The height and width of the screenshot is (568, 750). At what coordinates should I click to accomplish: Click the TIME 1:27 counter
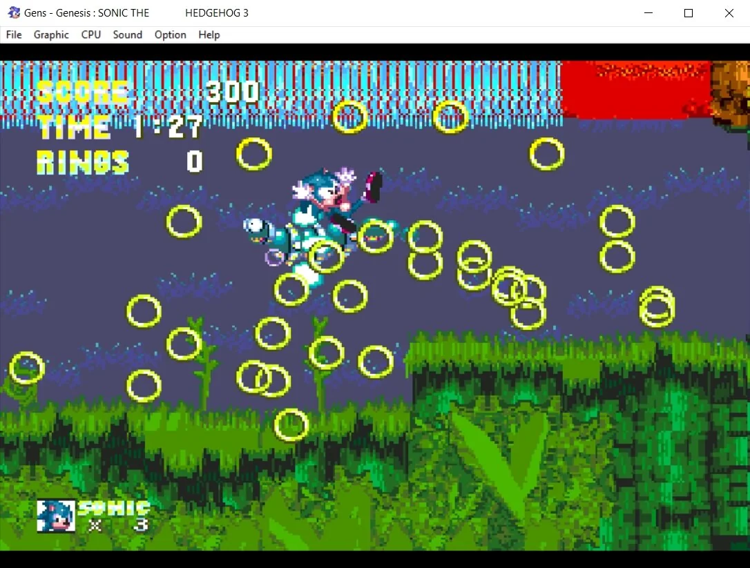[x=119, y=127]
